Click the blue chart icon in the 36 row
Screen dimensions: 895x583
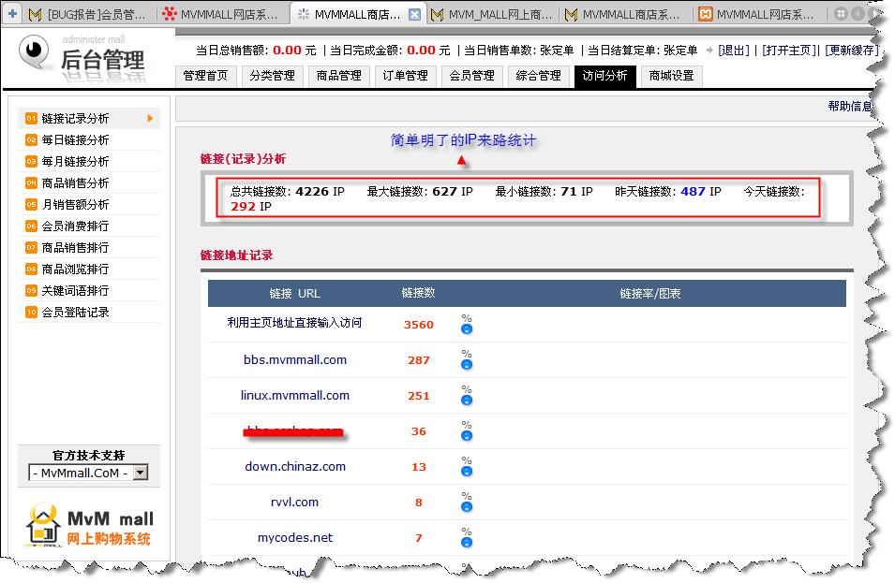[467, 435]
